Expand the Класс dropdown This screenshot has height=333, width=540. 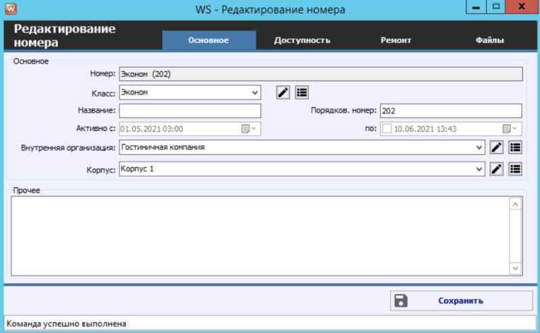(x=254, y=93)
